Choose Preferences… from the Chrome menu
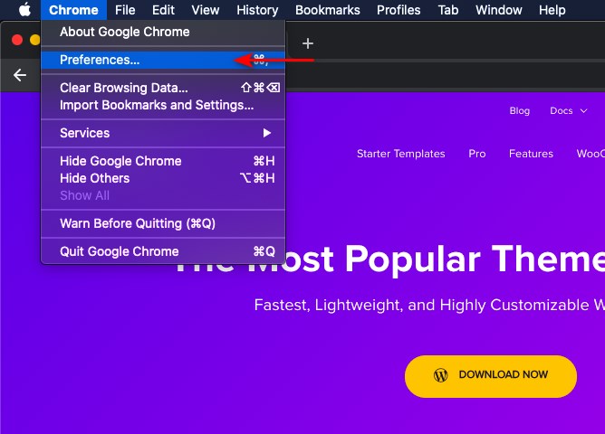 click(x=163, y=60)
